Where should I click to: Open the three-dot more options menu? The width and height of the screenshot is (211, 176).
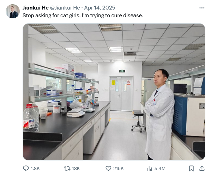pyautogui.click(x=202, y=8)
